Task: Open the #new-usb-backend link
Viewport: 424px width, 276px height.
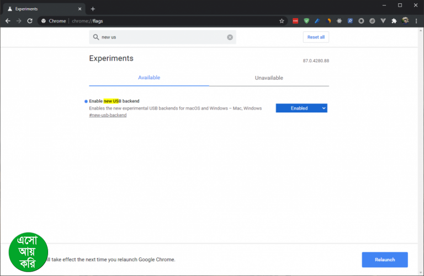Action: click(108, 115)
